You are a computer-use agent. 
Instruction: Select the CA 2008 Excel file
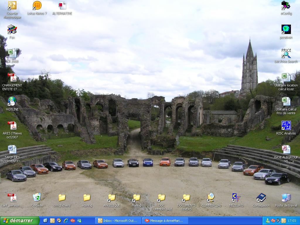12,54
